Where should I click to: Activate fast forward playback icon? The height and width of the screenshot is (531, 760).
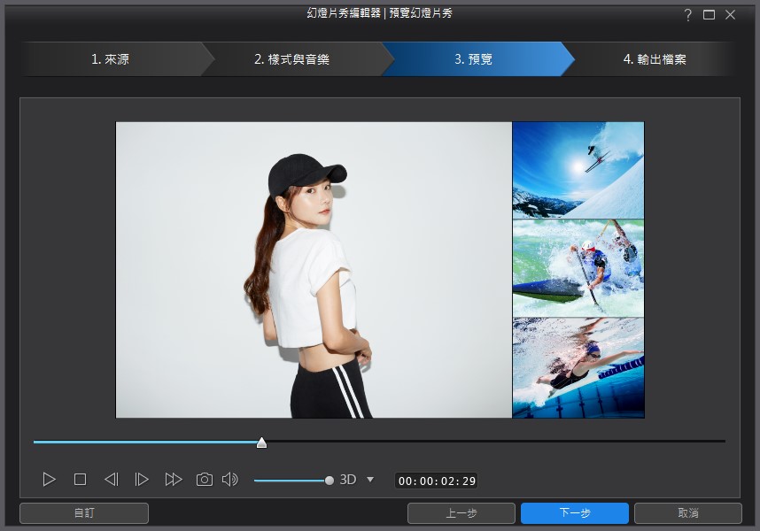click(x=174, y=479)
